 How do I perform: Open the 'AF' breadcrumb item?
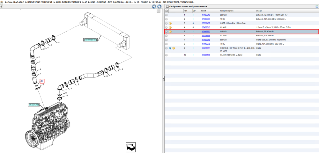tap(86, 2)
